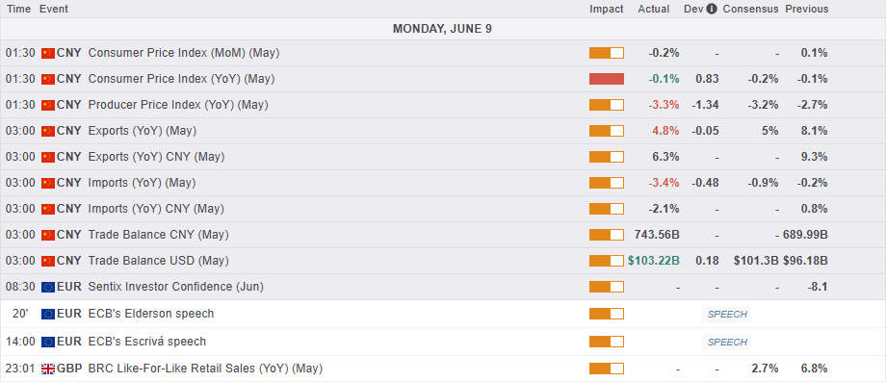The width and height of the screenshot is (886, 382).
Task: Click the Dev info icon in header
Action: [x=712, y=9]
